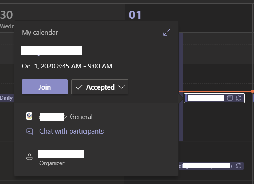
Task: Click the My calendar label
Action: point(40,33)
